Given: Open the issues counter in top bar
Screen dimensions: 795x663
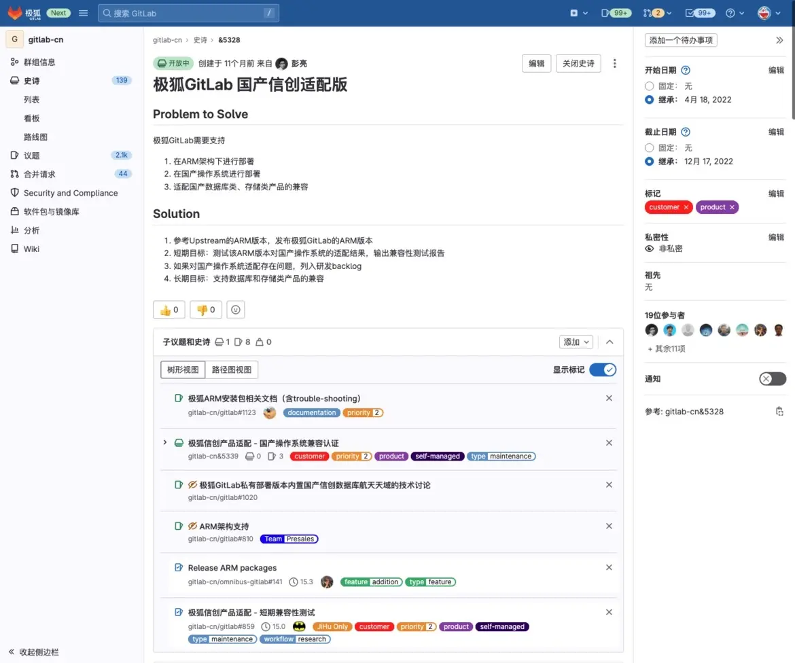Looking at the screenshot, I should tap(616, 13).
